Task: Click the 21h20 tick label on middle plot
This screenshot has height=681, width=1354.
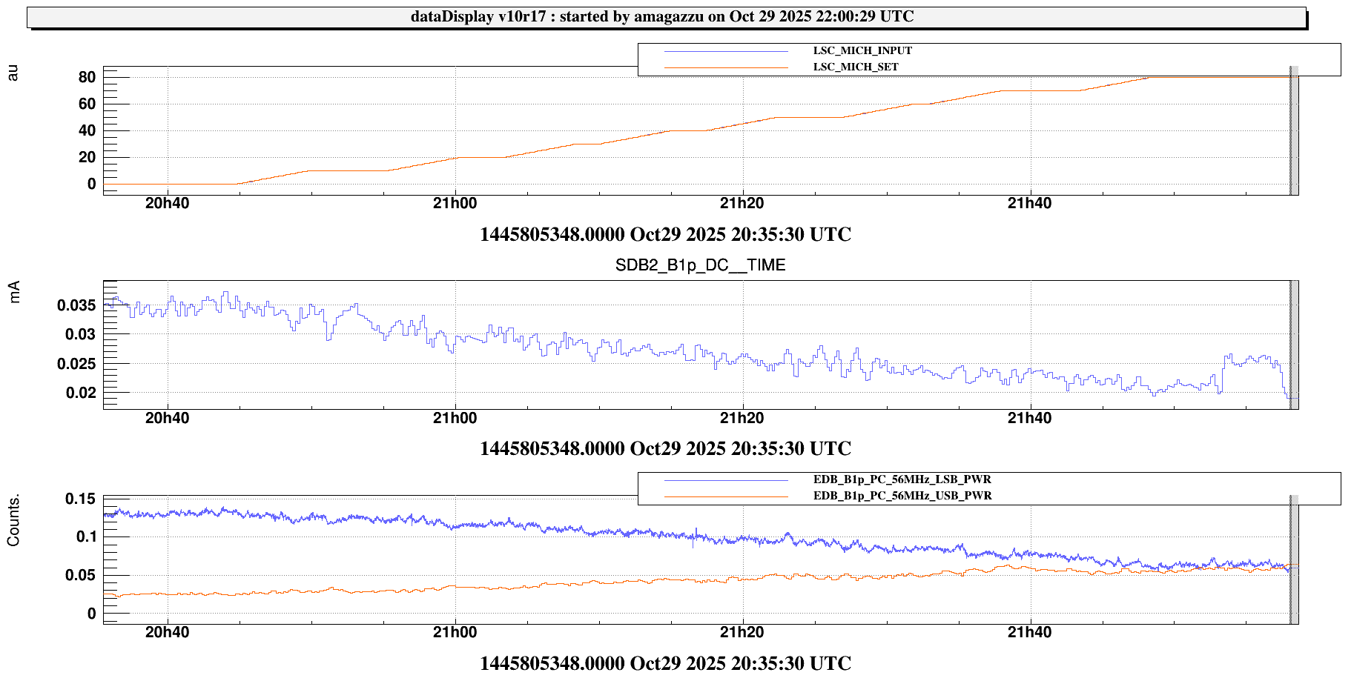Action: (x=742, y=418)
